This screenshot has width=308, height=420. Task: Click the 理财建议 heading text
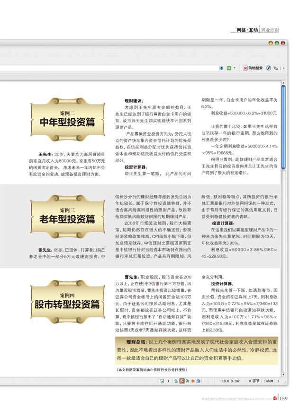134,101
